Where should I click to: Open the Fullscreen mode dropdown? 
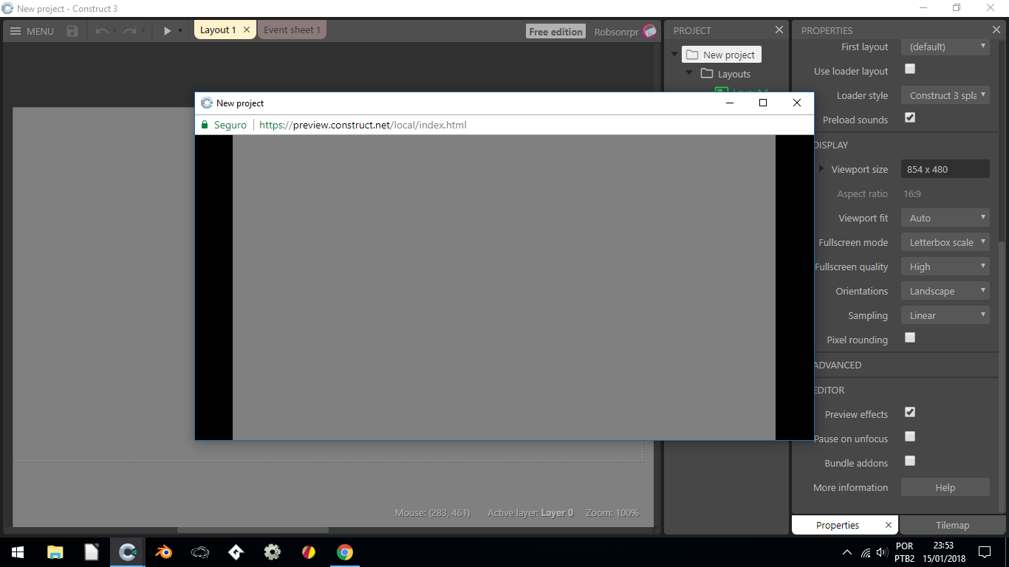coord(945,241)
